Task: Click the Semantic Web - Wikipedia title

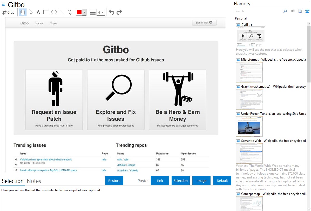Action: point(273,140)
